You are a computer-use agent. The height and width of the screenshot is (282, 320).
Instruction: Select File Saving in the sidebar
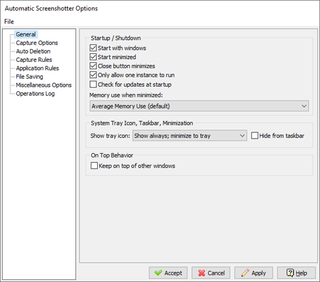pos(29,77)
